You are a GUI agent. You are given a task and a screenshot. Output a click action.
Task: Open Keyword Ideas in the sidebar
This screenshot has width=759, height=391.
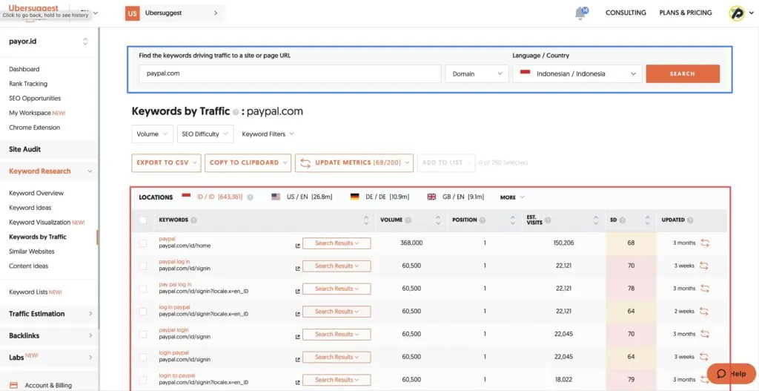click(x=30, y=208)
